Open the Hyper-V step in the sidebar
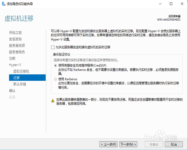The image size is (188, 150). click(15, 65)
